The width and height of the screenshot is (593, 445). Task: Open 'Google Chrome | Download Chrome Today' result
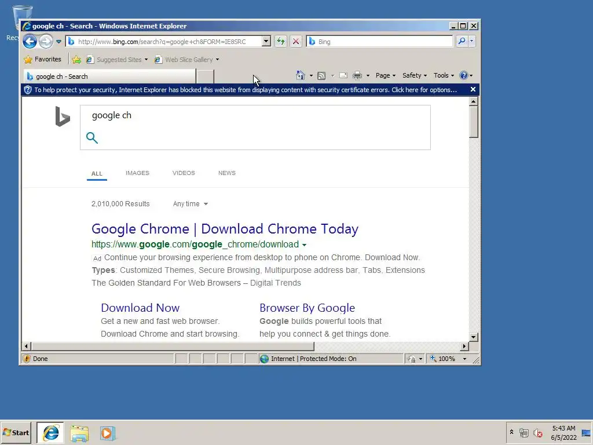(225, 229)
